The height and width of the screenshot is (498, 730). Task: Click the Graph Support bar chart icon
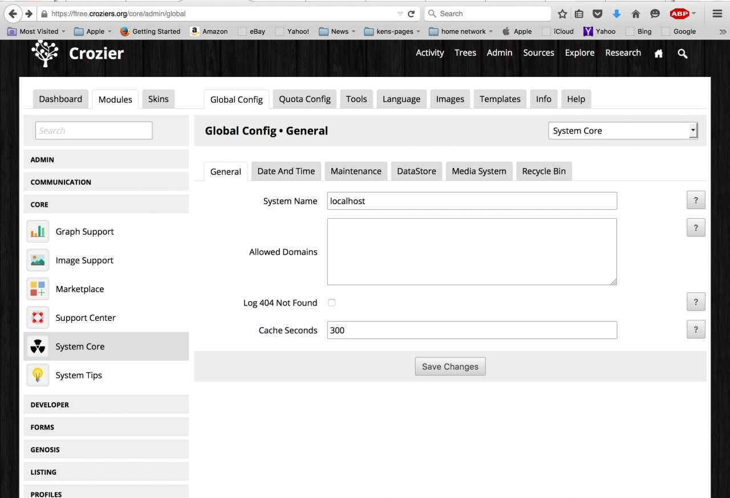pos(38,231)
